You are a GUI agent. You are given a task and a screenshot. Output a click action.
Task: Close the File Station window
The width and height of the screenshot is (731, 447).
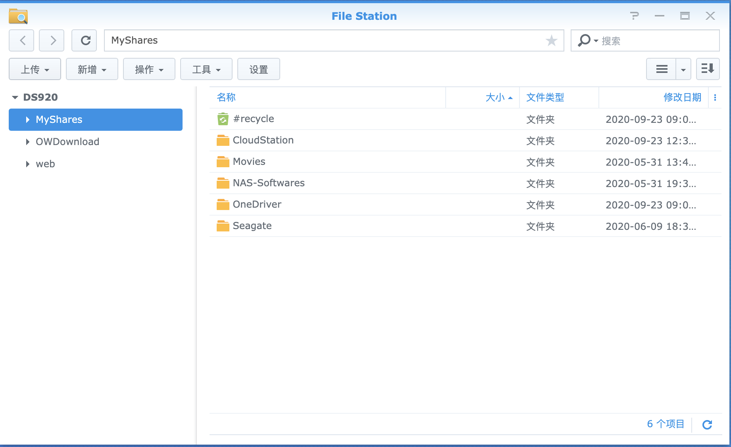[x=710, y=16]
